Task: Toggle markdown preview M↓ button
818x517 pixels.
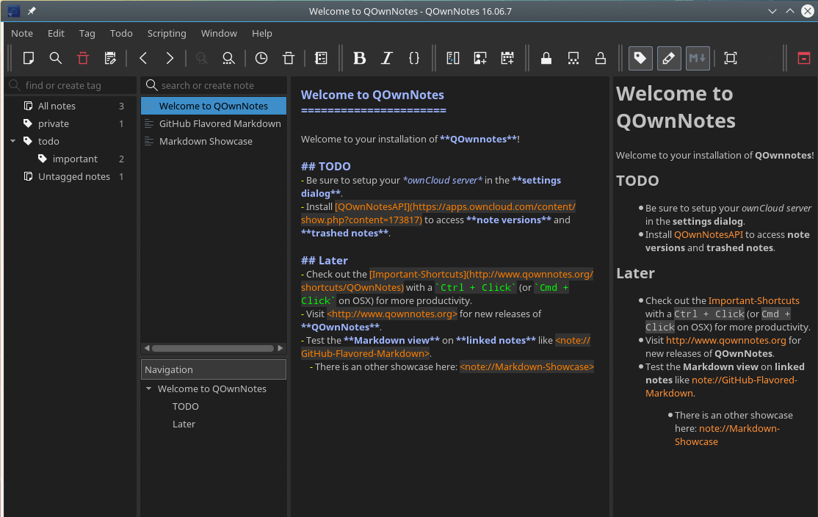Action: [698, 58]
